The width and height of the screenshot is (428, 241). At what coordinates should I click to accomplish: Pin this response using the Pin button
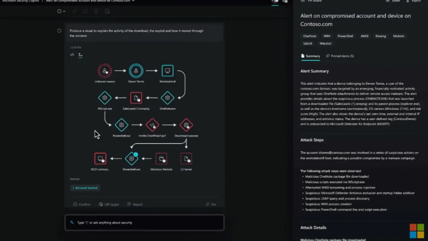(x=211, y=204)
